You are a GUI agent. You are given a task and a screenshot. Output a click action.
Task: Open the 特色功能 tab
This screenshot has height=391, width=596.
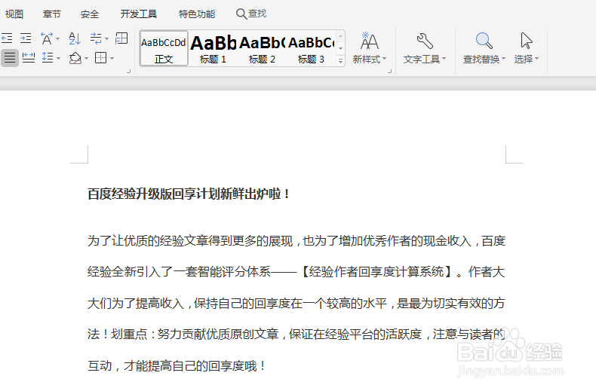click(197, 14)
